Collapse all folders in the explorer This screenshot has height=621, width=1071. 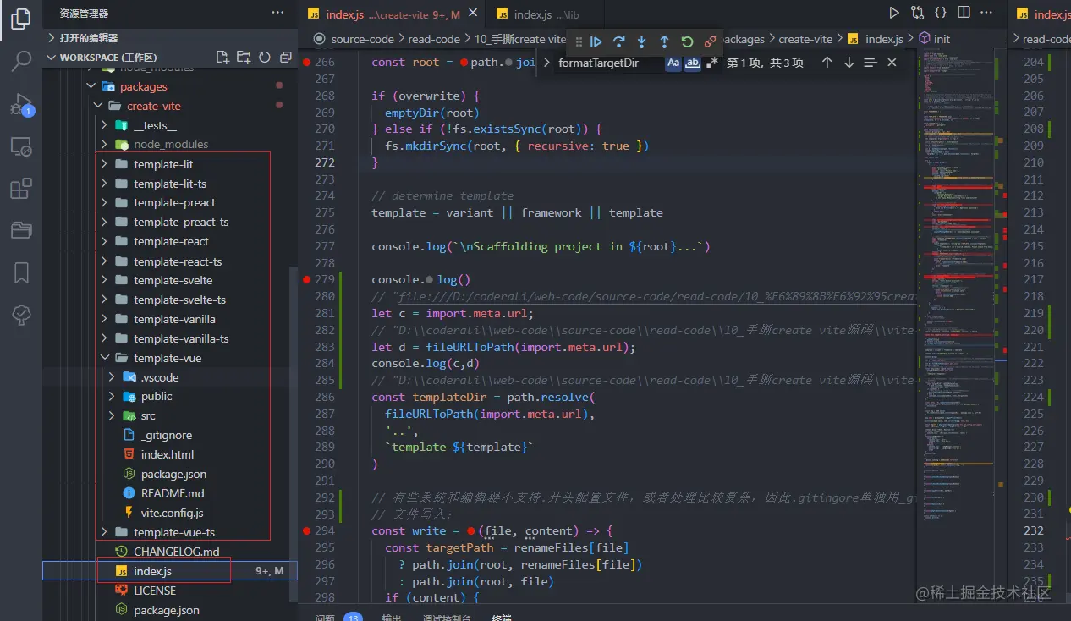coord(285,57)
